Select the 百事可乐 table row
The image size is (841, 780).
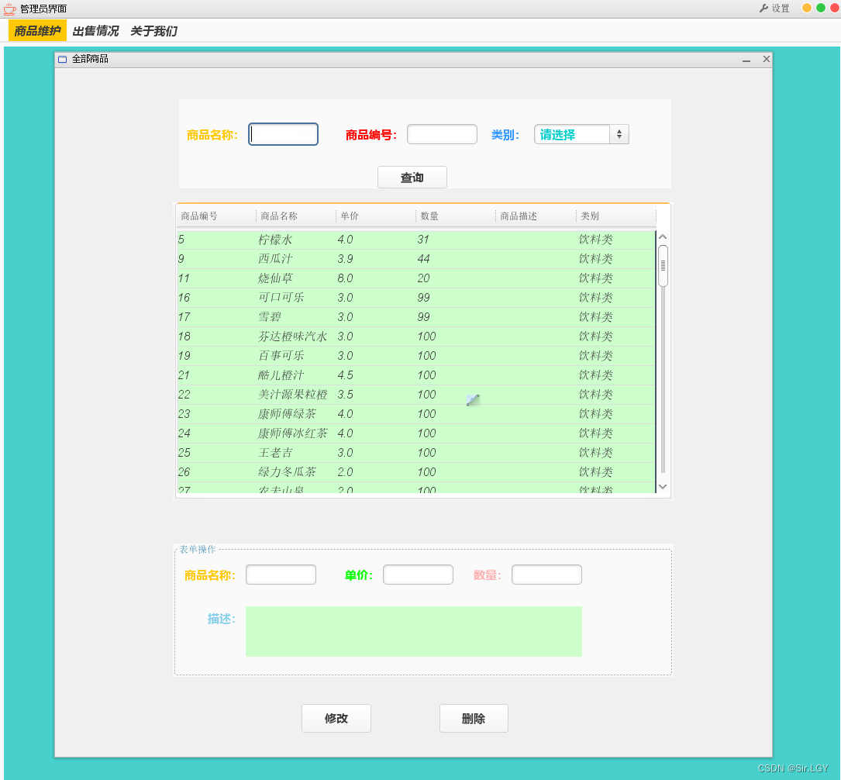pos(416,356)
